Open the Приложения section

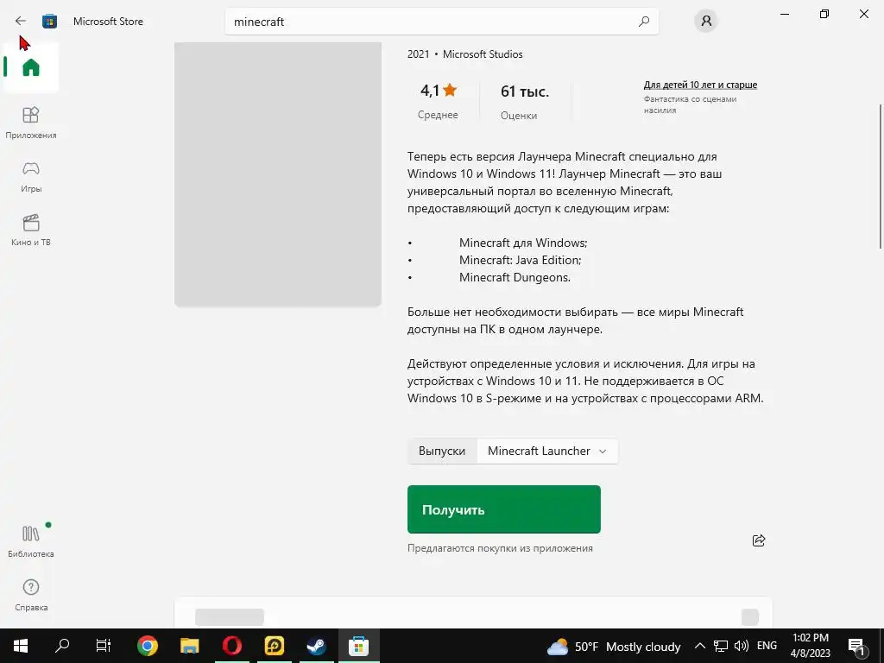coord(31,123)
